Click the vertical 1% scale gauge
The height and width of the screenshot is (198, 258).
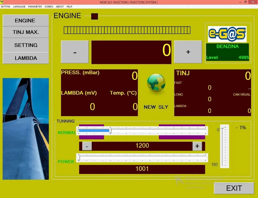pyautogui.click(x=224, y=147)
